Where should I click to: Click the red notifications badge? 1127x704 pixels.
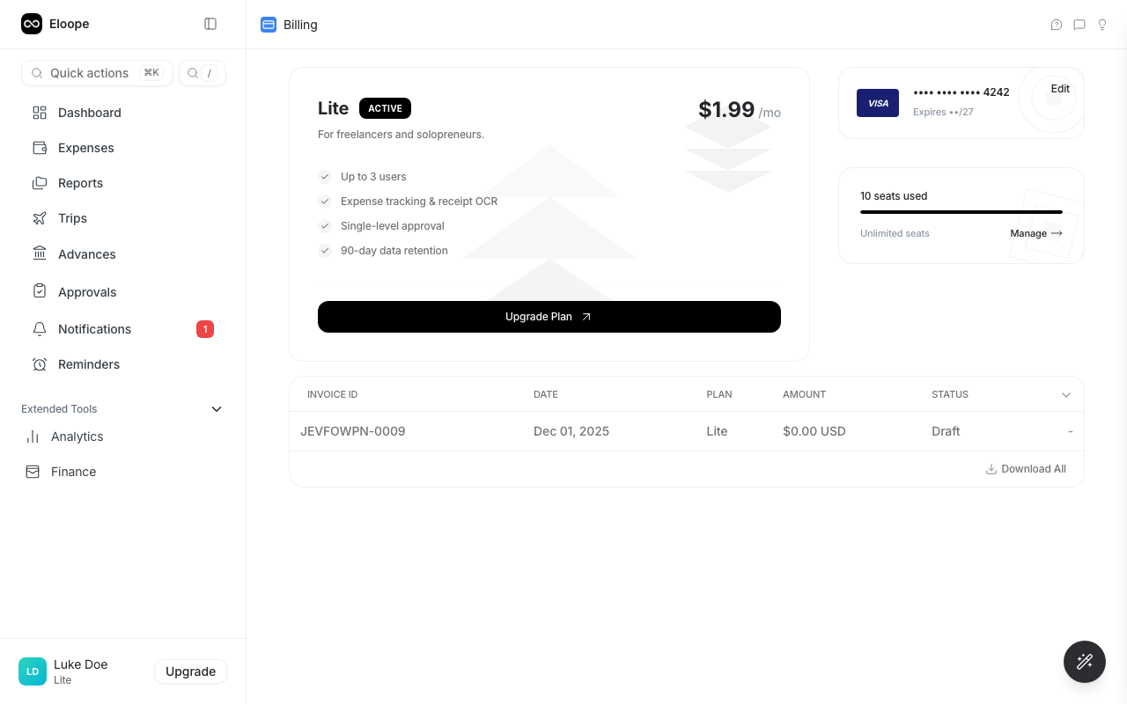tap(205, 329)
